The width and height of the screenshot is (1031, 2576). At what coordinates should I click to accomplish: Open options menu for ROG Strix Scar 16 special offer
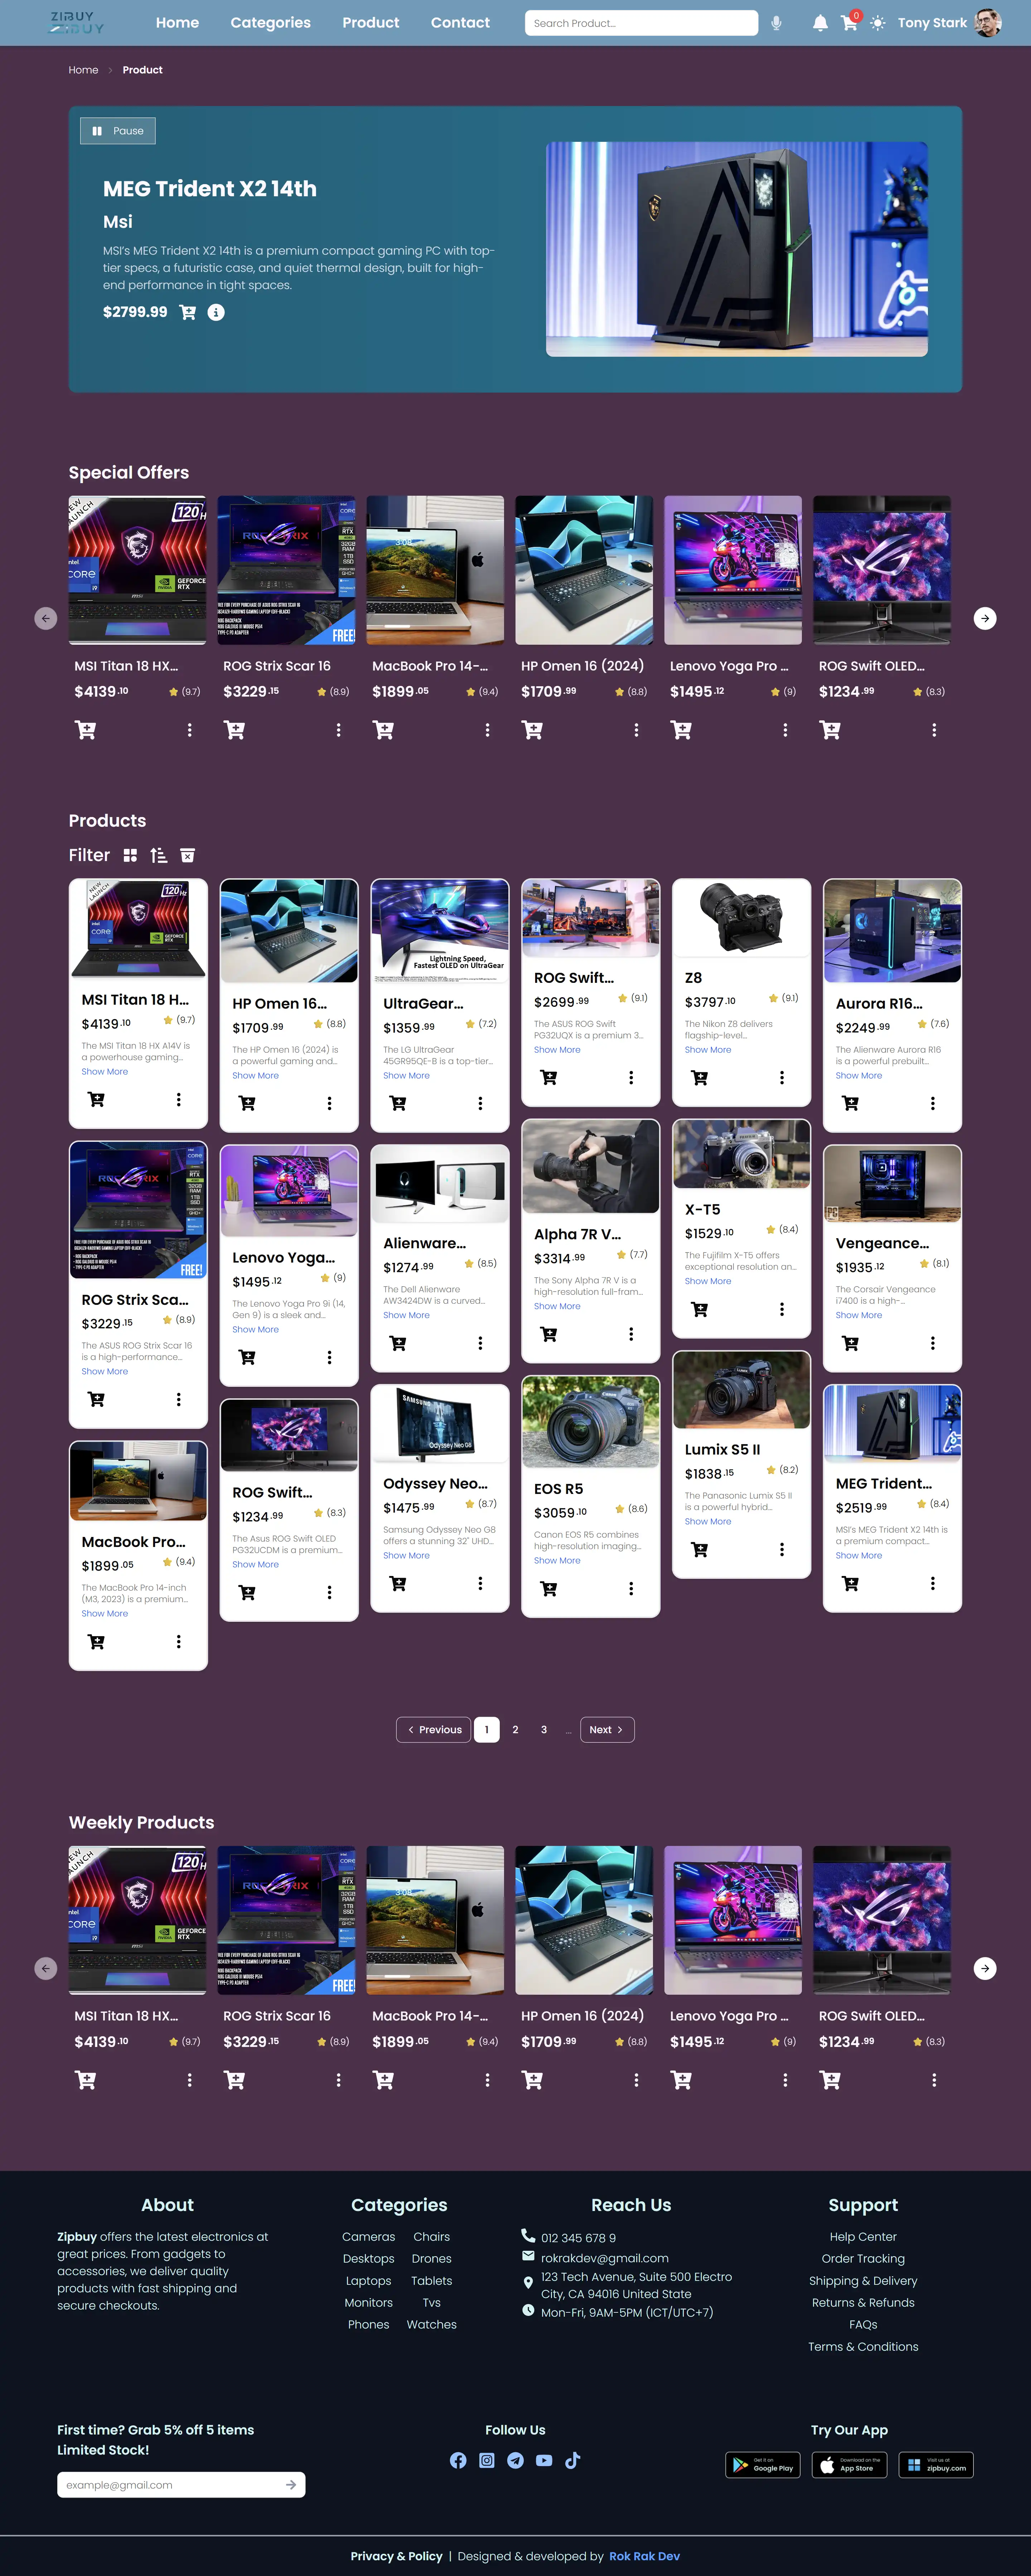pyautogui.click(x=339, y=730)
